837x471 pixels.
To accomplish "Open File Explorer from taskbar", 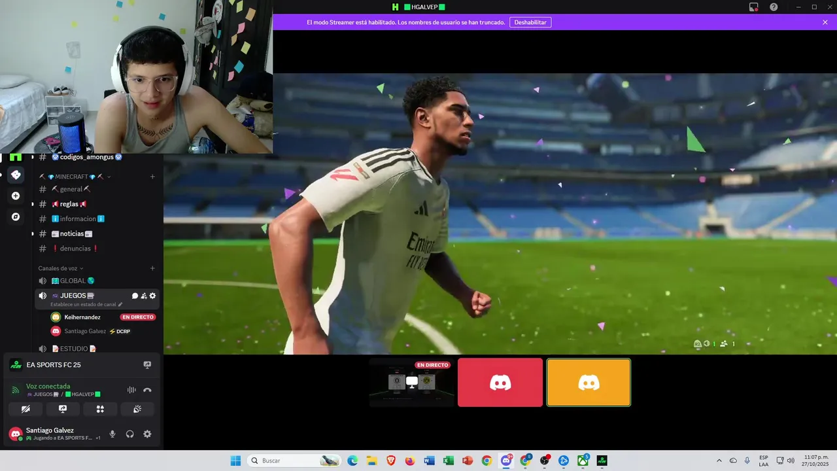I will [x=371, y=461].
